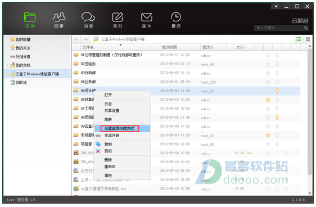Select 我的关注 in sidebar
This screenshot has height=207, width=316.
[20, 48]
